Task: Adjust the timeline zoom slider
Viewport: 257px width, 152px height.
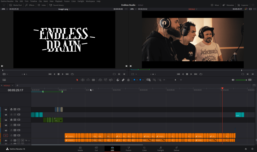Action: click(x=175, y=80)
